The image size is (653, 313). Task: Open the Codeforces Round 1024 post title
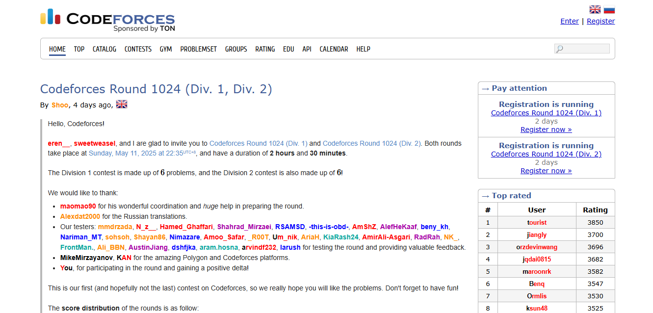tap(156, 89)
